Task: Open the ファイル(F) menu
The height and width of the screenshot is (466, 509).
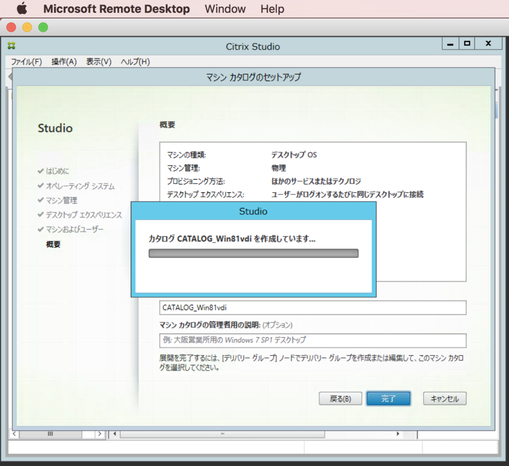Action: [27, 62]
